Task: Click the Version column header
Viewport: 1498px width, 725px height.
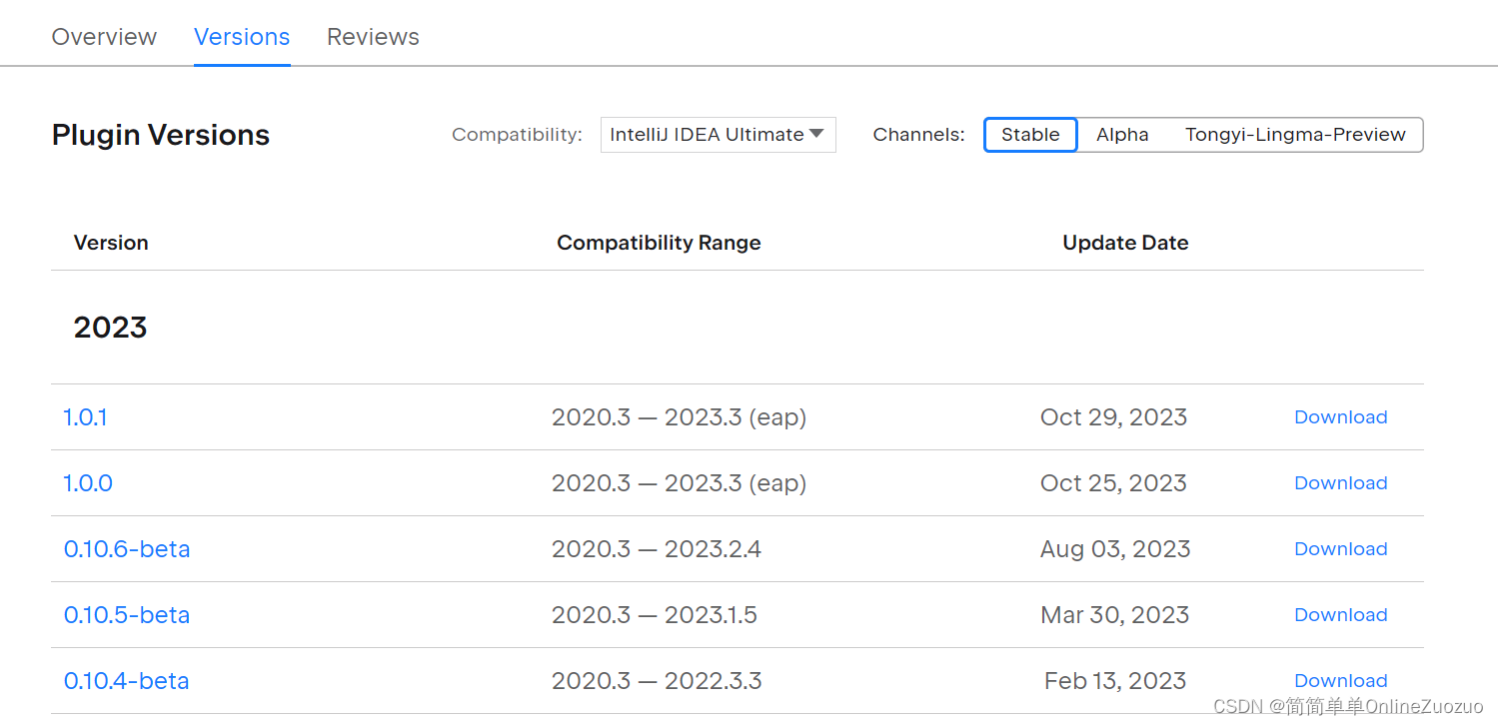Action: (x=111, y=243)
